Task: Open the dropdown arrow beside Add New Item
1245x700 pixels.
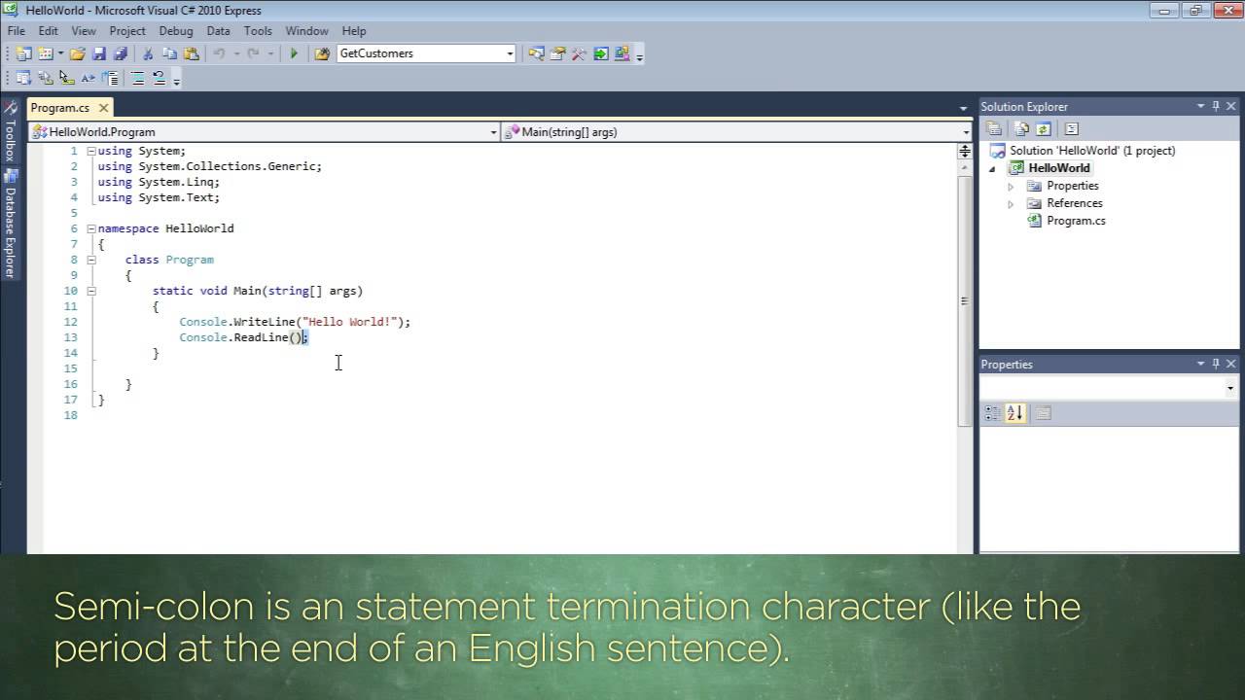Action: [x=60, y=53]
